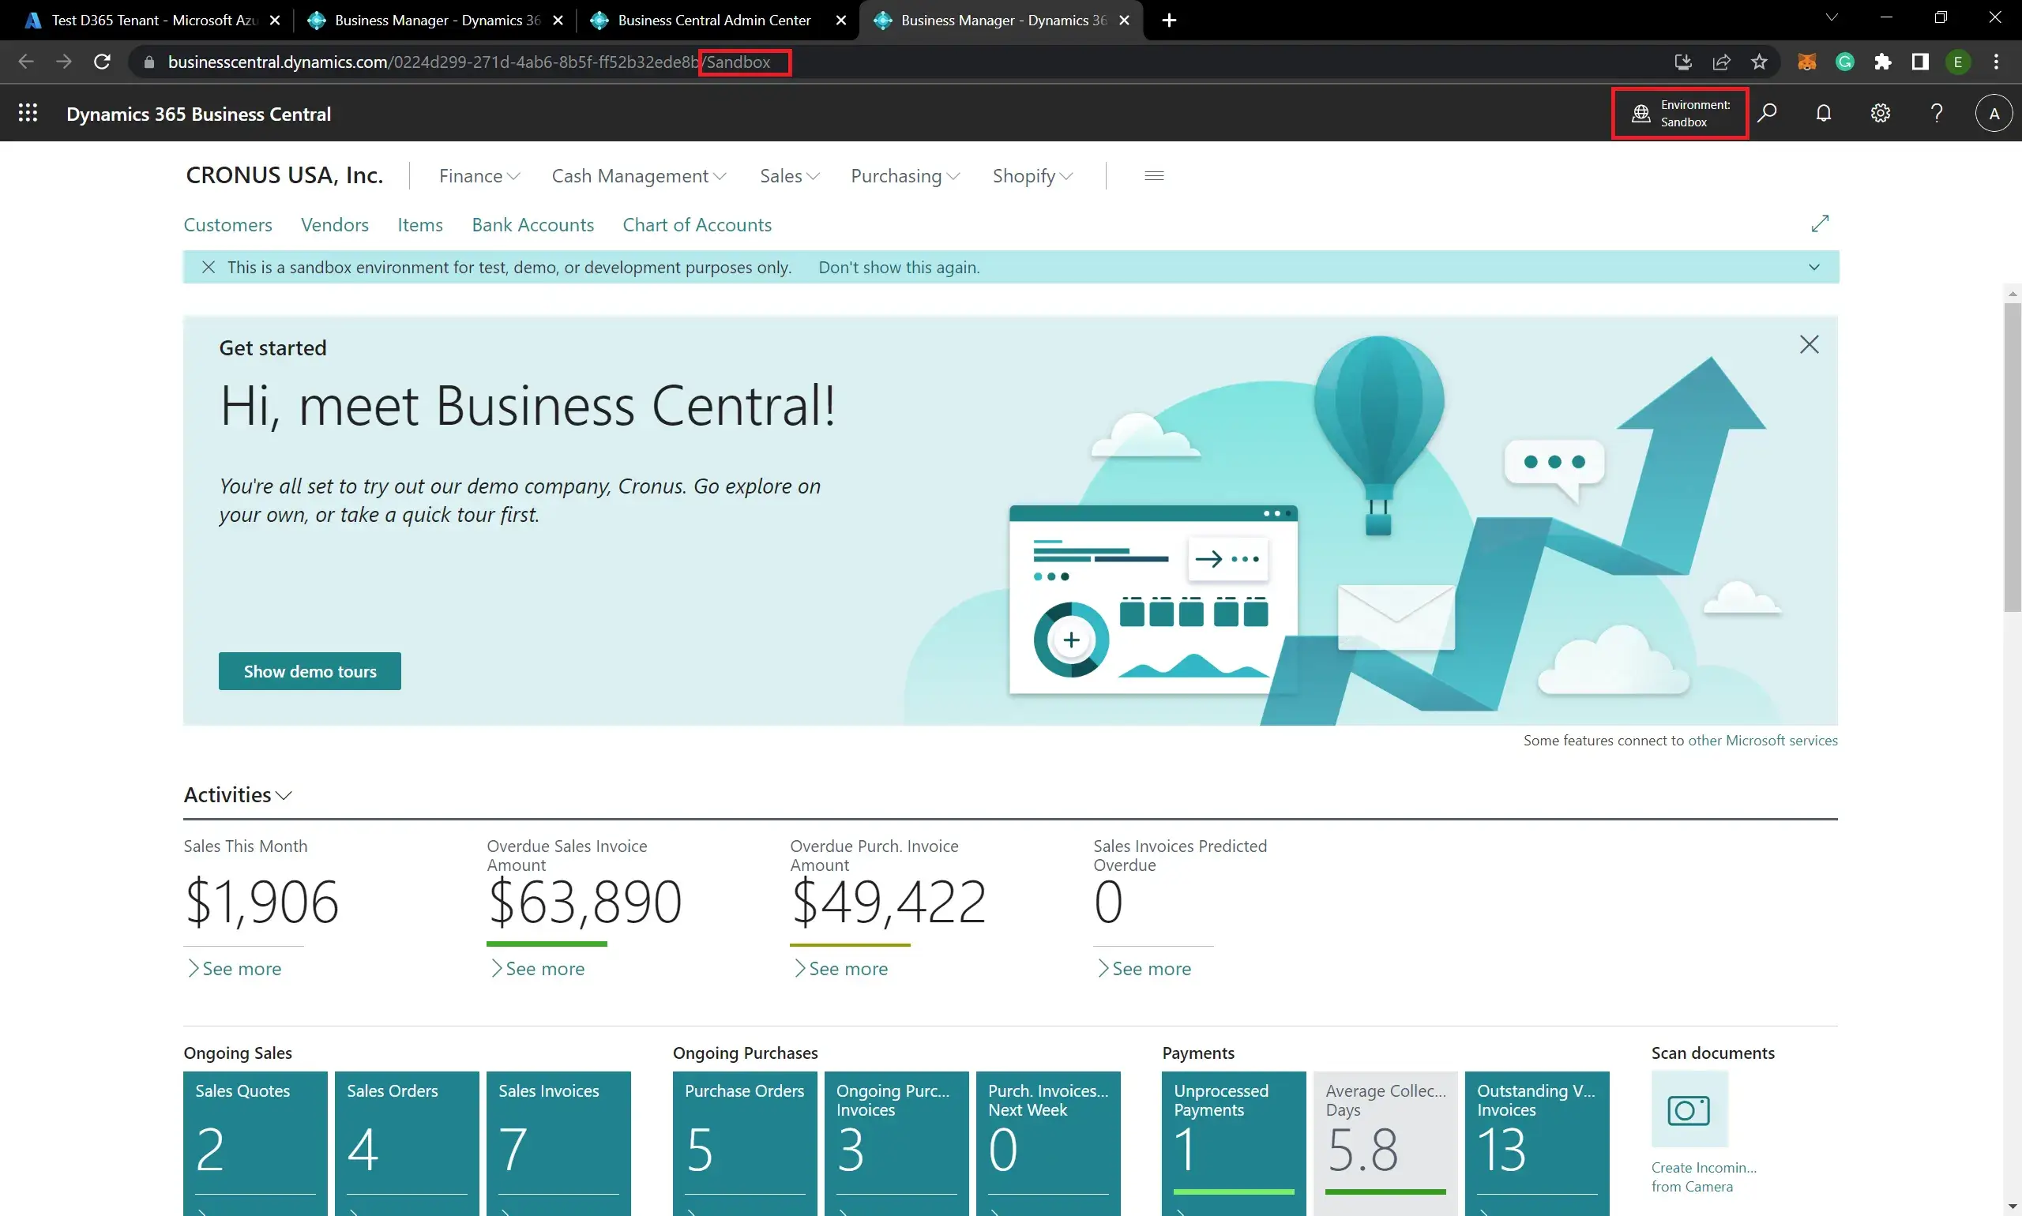Open the app launcher waffle icon
The width and height of the screenshot is (2022, 1216).
pos(28,113)
